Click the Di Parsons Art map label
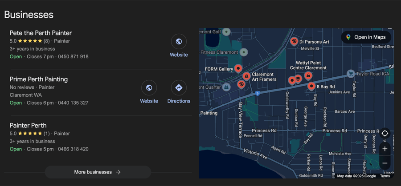The width and height of the screenshot is (401, 186). point(314,42)
